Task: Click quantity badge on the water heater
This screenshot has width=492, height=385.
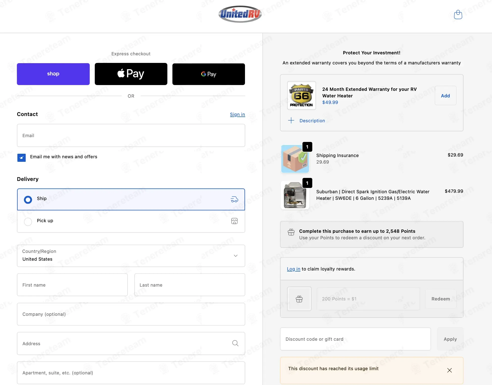Action: coord(307,183)
